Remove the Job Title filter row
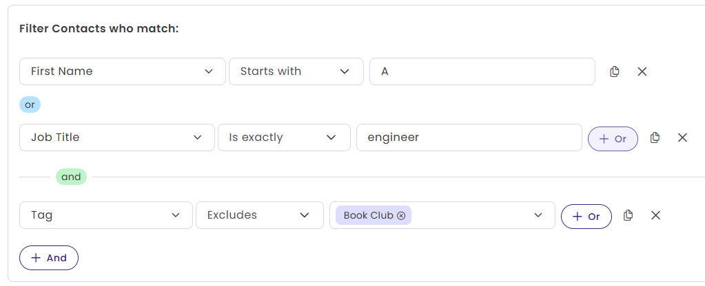The height and width of the screenshot is (286, 705). tap(683, 137)
